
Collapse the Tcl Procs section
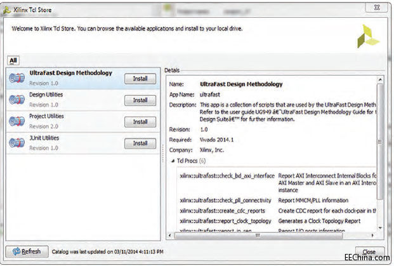point(172,160)
